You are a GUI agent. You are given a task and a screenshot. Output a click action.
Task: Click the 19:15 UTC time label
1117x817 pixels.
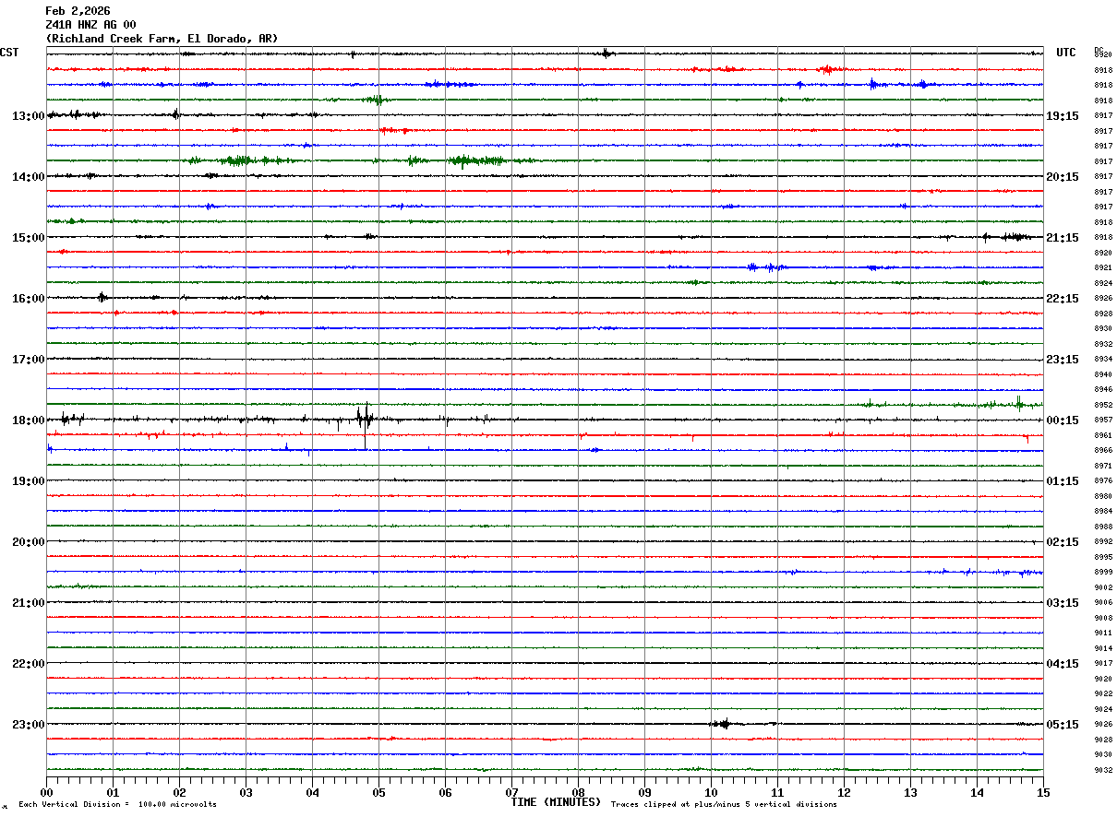pyautogui.click(x=1063, y=116)
